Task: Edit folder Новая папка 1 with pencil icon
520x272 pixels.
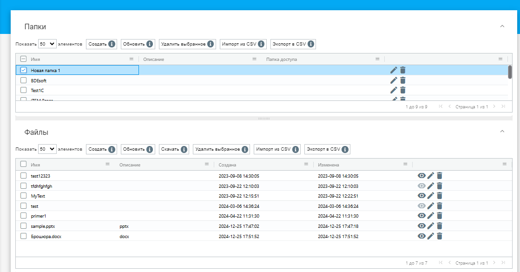Action: pos(394,70)
